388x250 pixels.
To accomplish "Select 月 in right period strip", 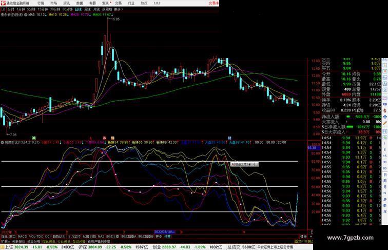I will click(385, 187).
